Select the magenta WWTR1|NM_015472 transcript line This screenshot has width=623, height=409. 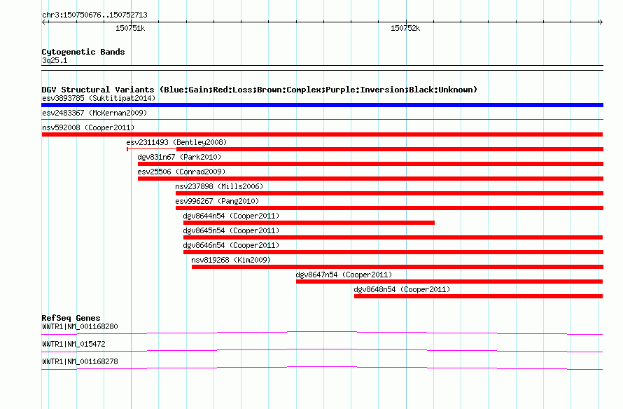tap(322, 351)
